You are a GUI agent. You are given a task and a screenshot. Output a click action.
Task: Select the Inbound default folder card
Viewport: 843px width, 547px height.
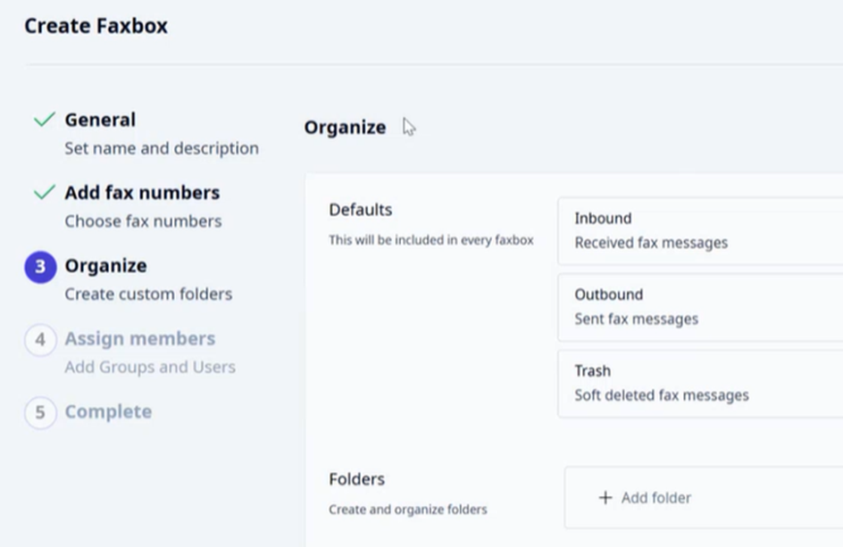(x=700, y=231)
